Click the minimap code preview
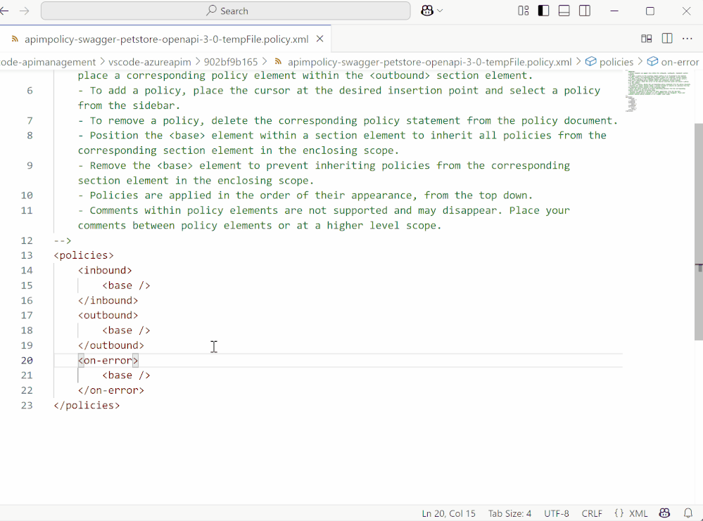 658,91
